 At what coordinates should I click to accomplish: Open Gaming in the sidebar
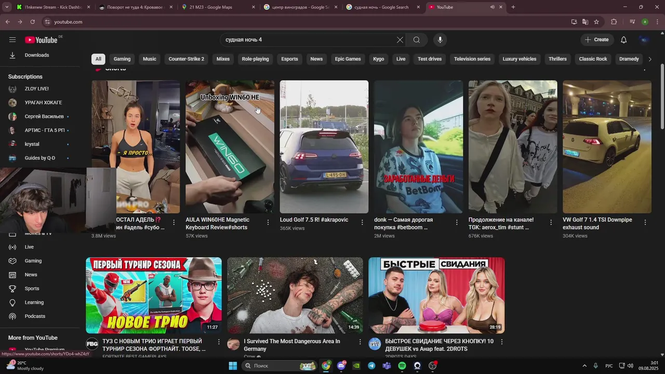click(x=33, y=261)
